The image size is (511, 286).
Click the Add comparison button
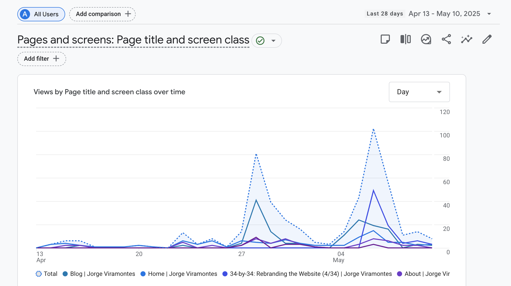(x=98, y=14)
